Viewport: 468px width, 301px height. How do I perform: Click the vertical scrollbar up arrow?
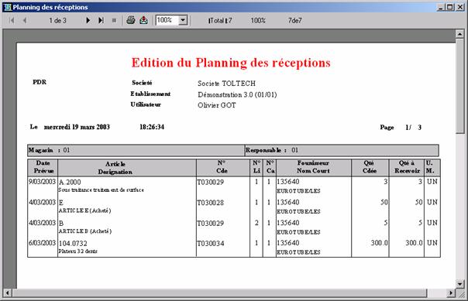[x=460, y=34]
